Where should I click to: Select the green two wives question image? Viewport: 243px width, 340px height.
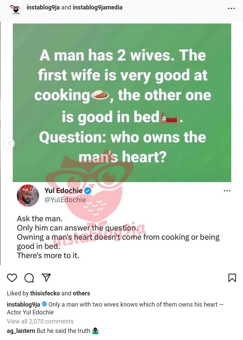pyautogui.click(x=122, y=103)
